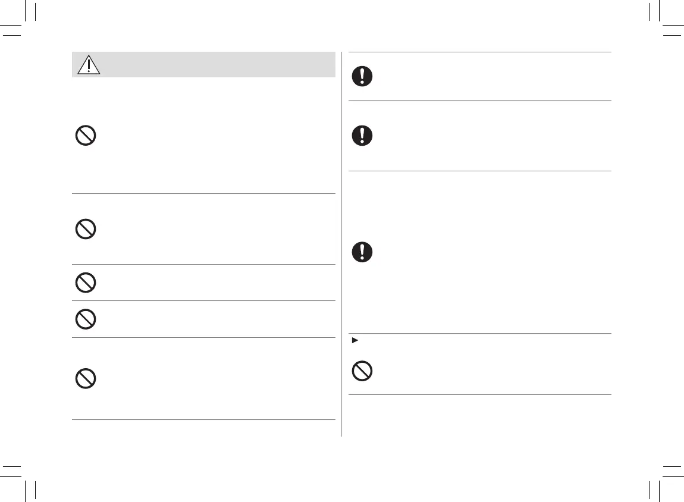
Task: Click the topmost prohibition icon in left column
Action: (x=86, y=137)
